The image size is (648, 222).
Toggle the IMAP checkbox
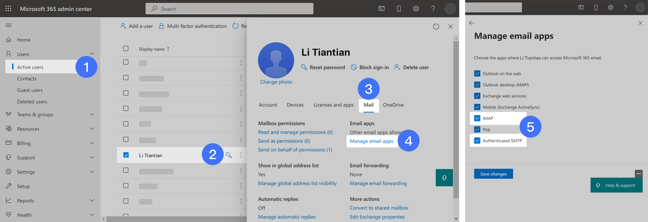(477, 118)
